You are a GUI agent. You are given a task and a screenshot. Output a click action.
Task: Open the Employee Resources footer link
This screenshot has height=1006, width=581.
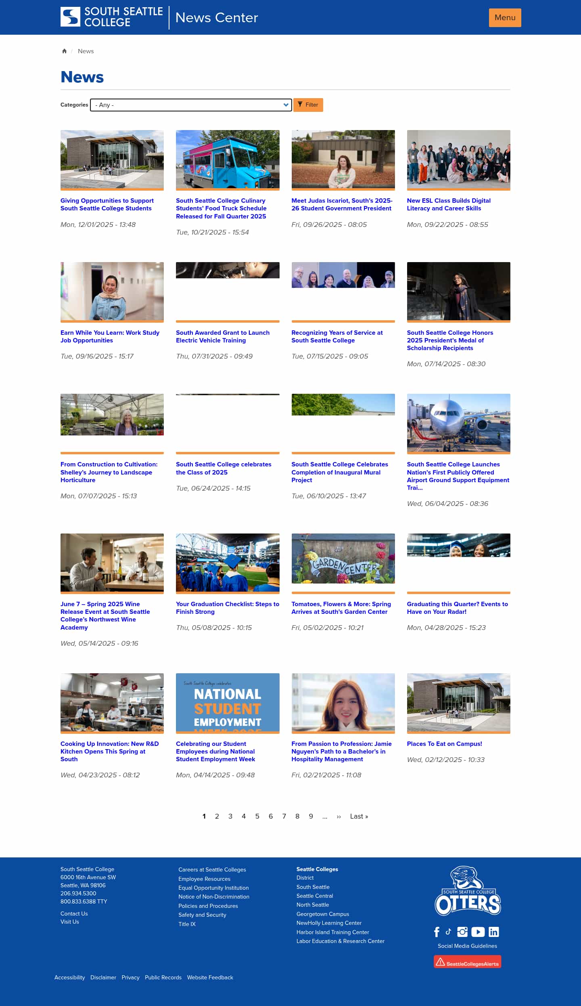click(204, 879)
